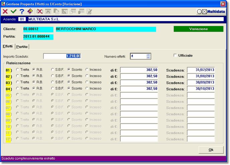Click the greyed copy documents icon
This screenshot has width=230, height=165.
tap(56, 11)
